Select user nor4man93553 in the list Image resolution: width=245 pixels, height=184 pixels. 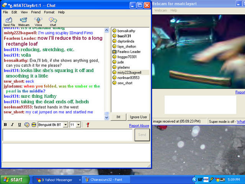pyautogui.click(x=128, y=77)
